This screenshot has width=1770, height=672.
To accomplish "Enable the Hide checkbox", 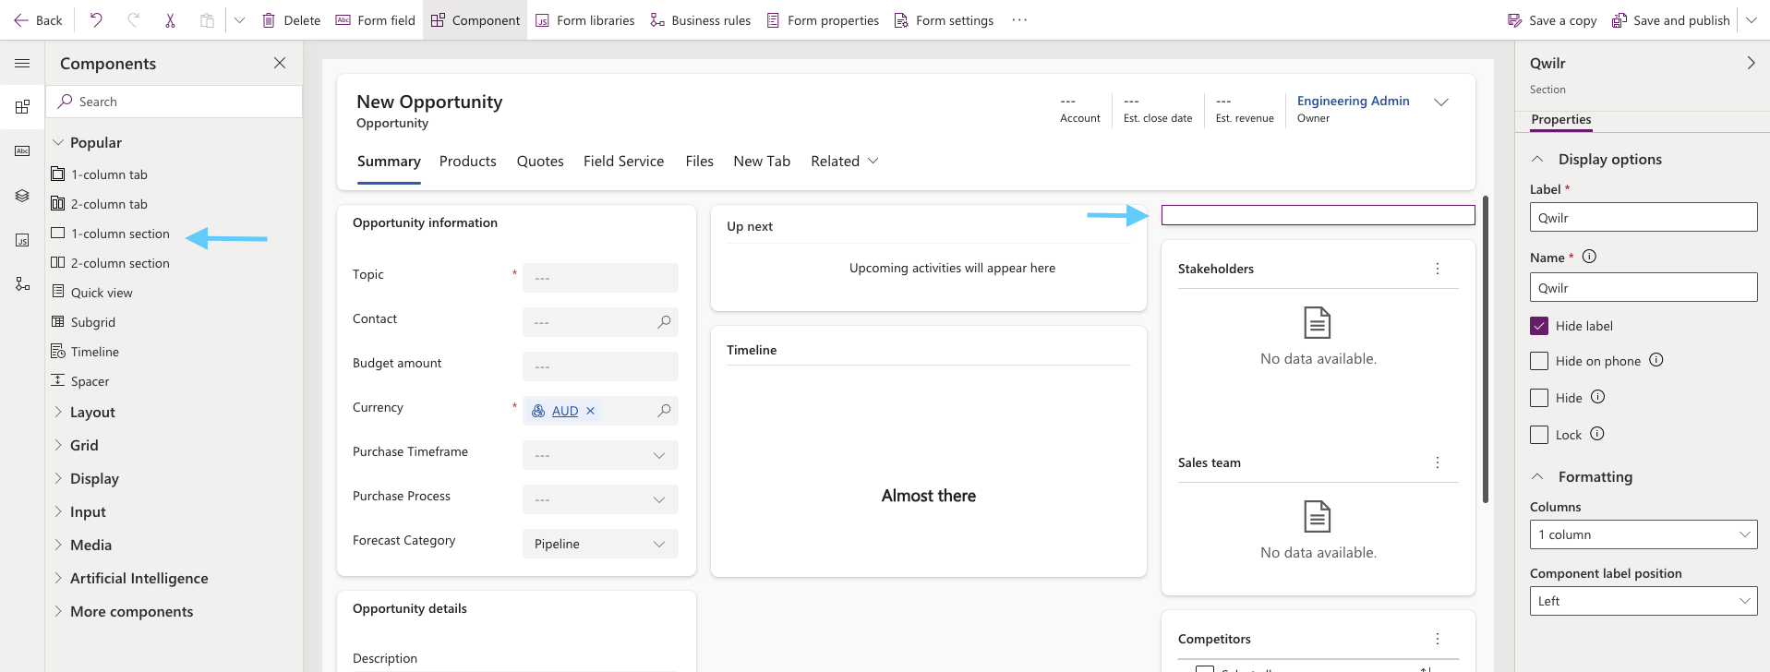I will tap(1539, 398).
